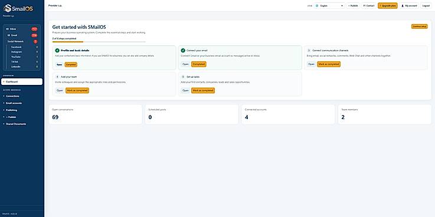Click the 2 of 6 steps completed text

(x=64, y=38)
